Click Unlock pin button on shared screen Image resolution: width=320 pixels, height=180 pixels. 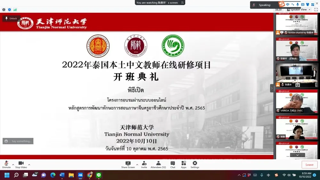(x=11, y=18)
